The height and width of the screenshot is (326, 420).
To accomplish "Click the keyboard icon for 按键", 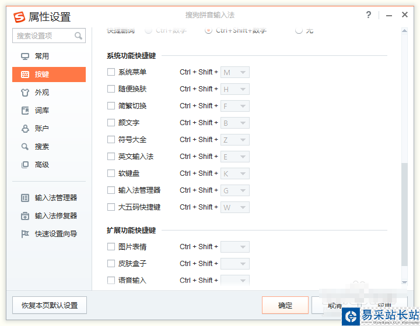I will point(25,75).
